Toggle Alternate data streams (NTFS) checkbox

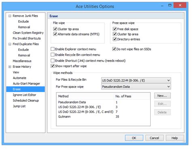(55, 34)
